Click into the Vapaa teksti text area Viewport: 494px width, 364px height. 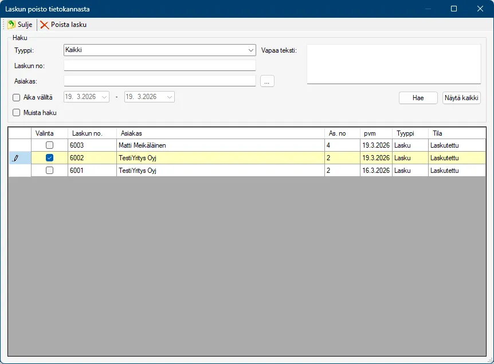tap(394, 64)
